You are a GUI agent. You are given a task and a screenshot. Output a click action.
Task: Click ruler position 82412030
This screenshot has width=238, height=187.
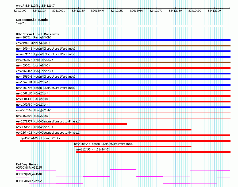(x=78, y=11)
